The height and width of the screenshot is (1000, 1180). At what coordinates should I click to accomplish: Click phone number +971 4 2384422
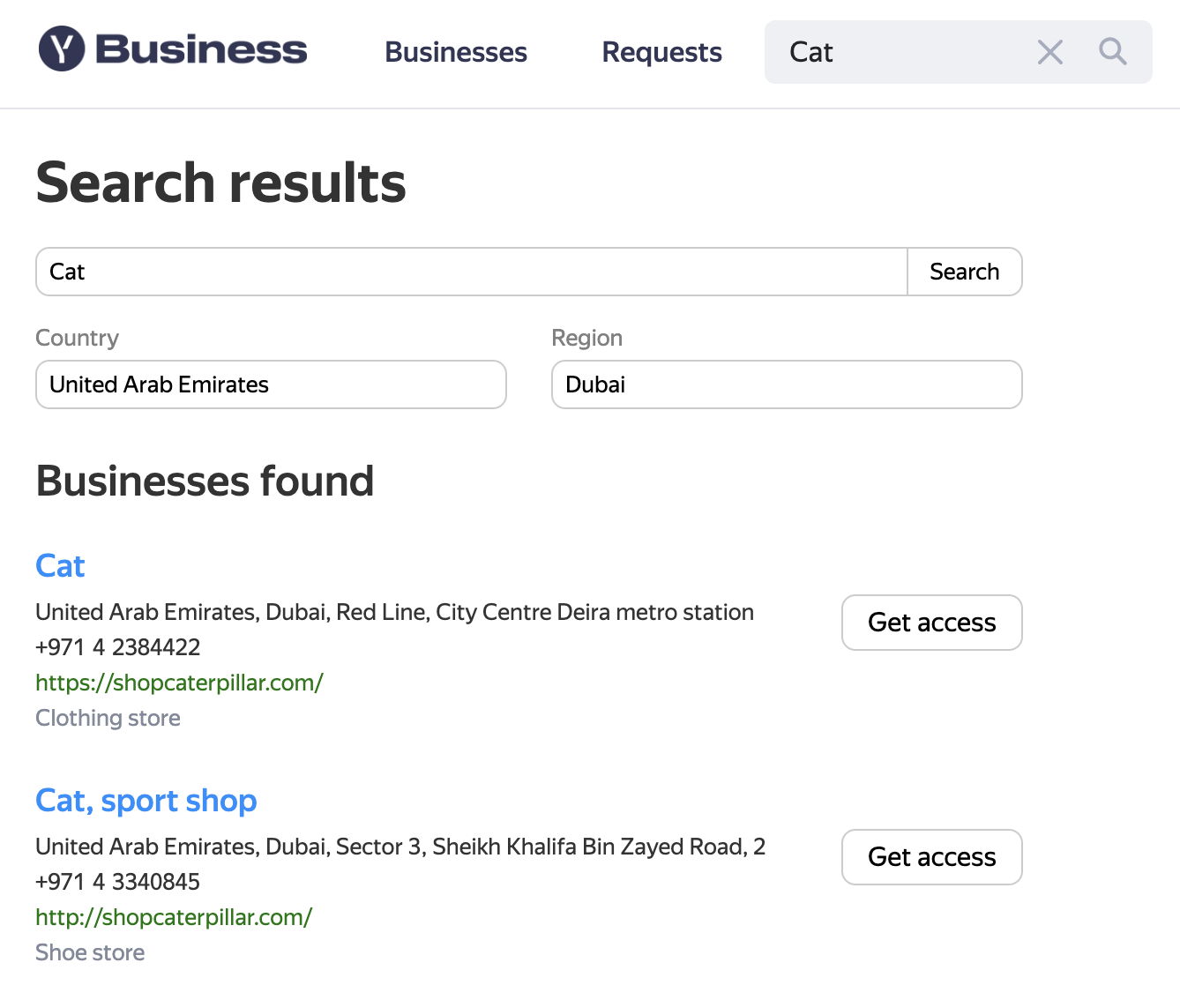(118, 647)
